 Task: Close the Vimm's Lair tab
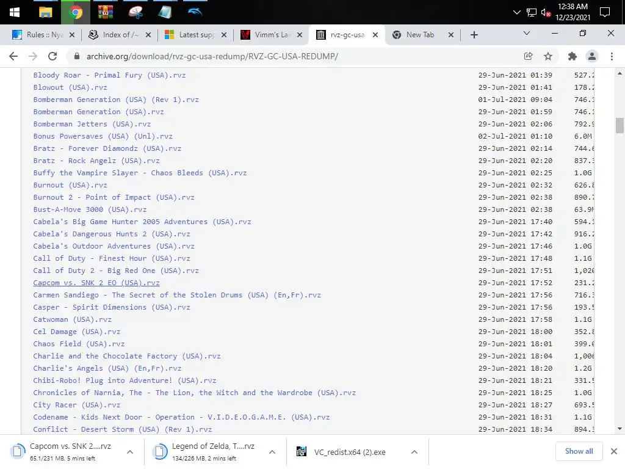point(300,35)
